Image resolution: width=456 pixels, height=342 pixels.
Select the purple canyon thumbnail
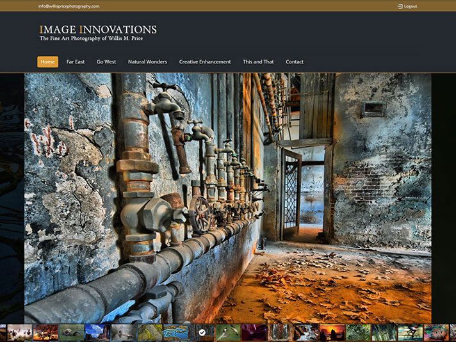coord(254,332)
